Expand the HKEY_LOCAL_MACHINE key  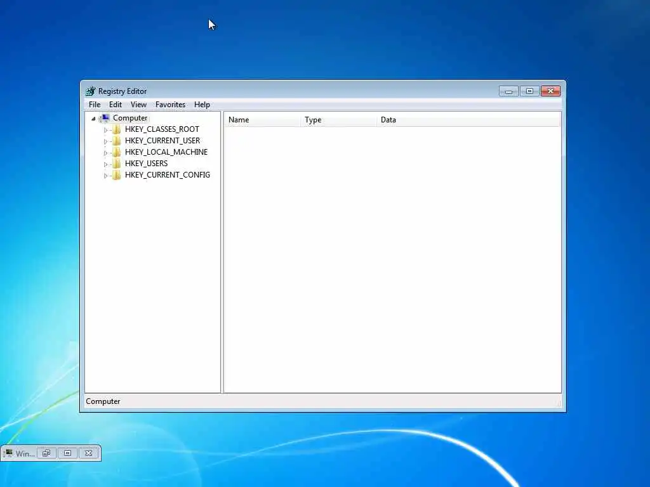point(105,153)
